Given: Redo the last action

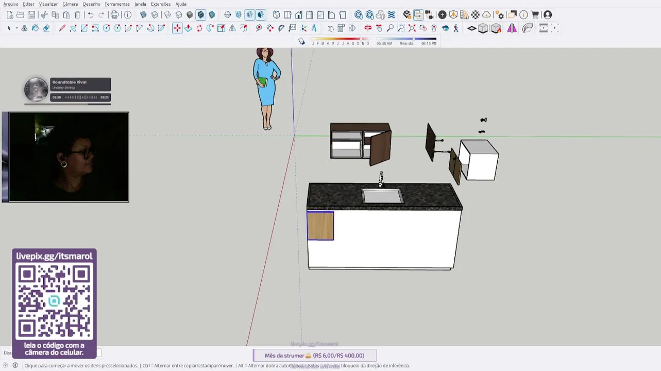Looking at the screenshot, I should pos(101,15).
